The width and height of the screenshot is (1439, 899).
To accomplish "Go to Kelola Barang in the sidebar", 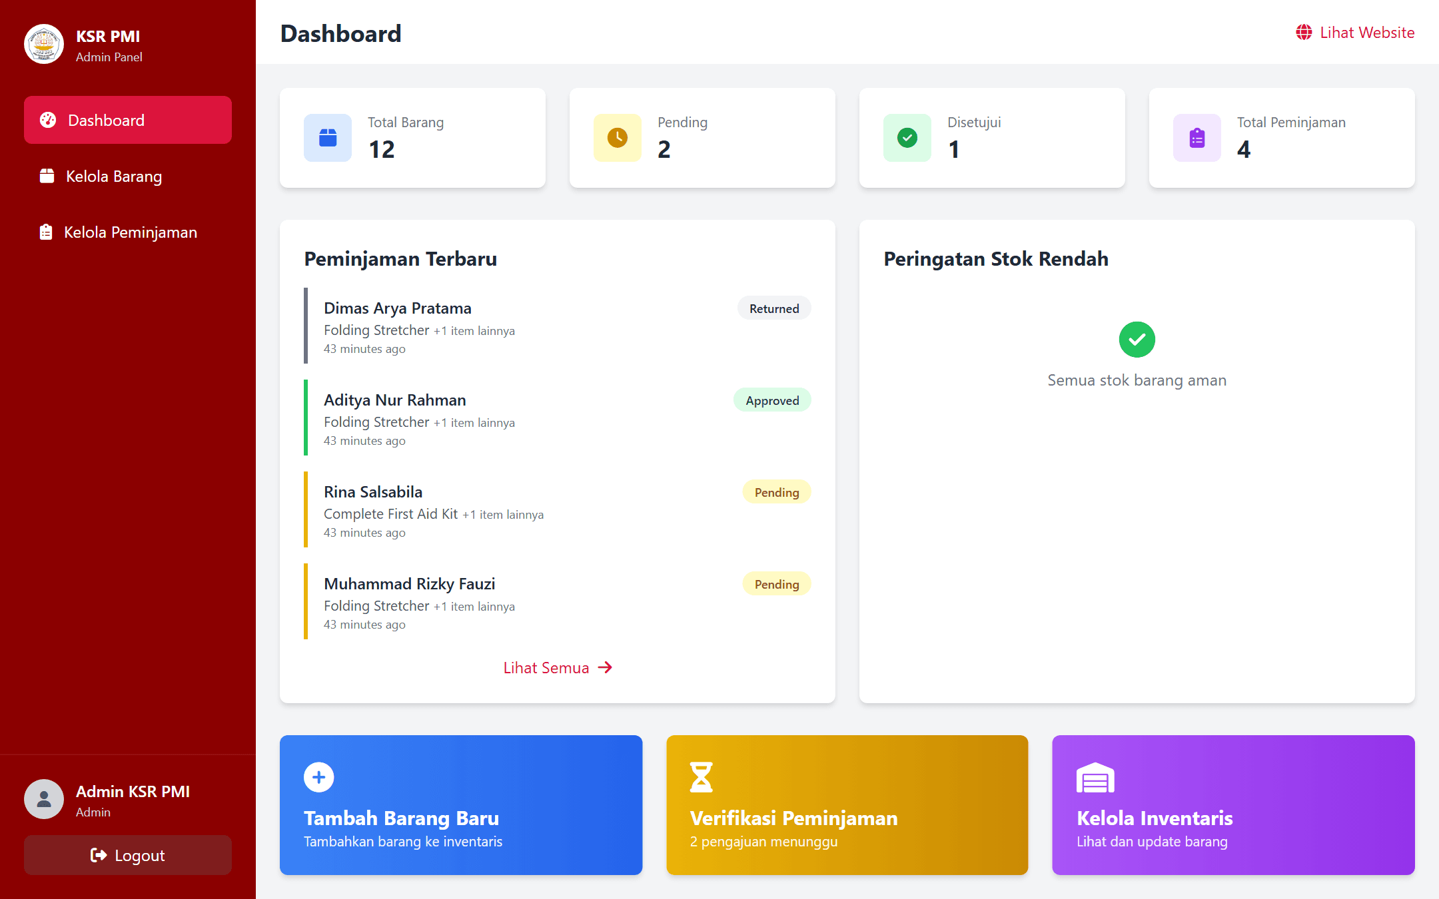I will coord(128,176).
